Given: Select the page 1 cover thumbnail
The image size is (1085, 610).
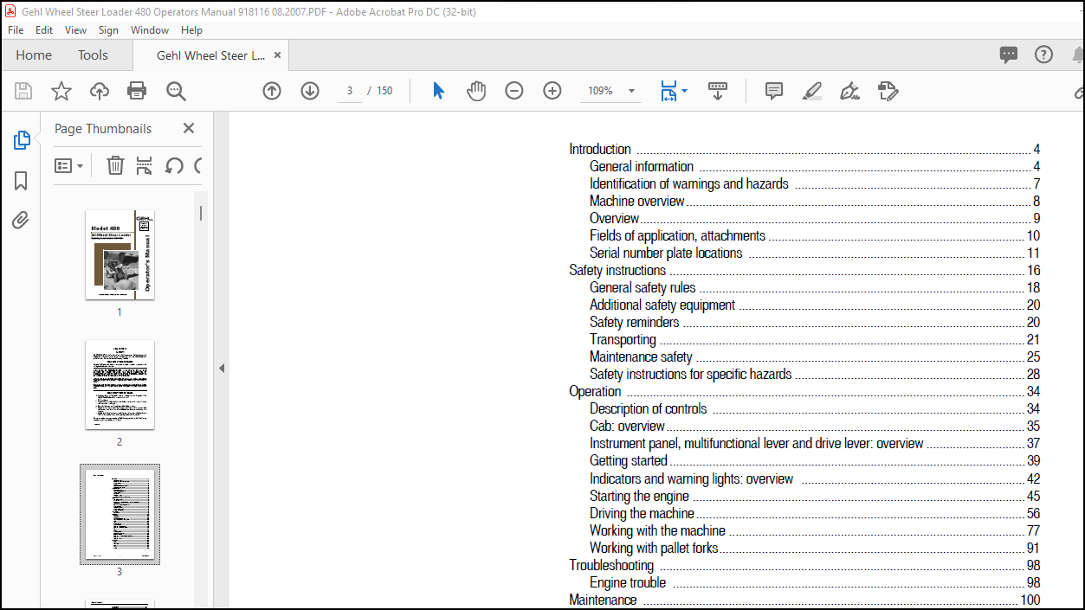Looking at the screenshot, I should pos(119,254).
